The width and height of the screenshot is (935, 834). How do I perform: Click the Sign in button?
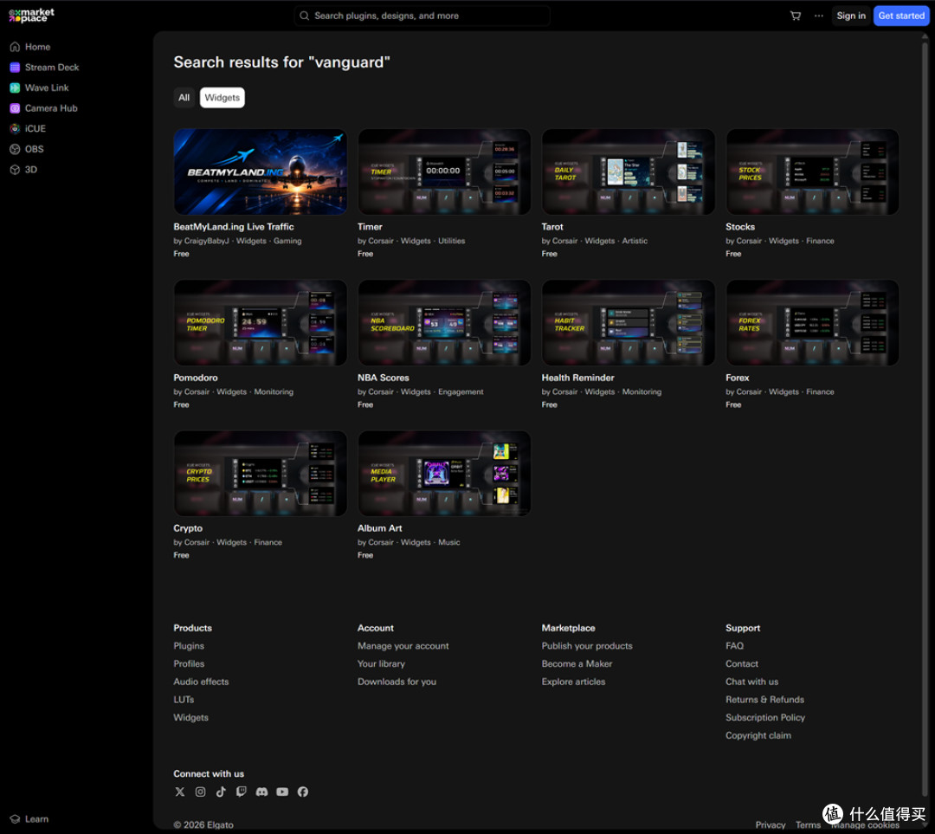tap(851, 16)
